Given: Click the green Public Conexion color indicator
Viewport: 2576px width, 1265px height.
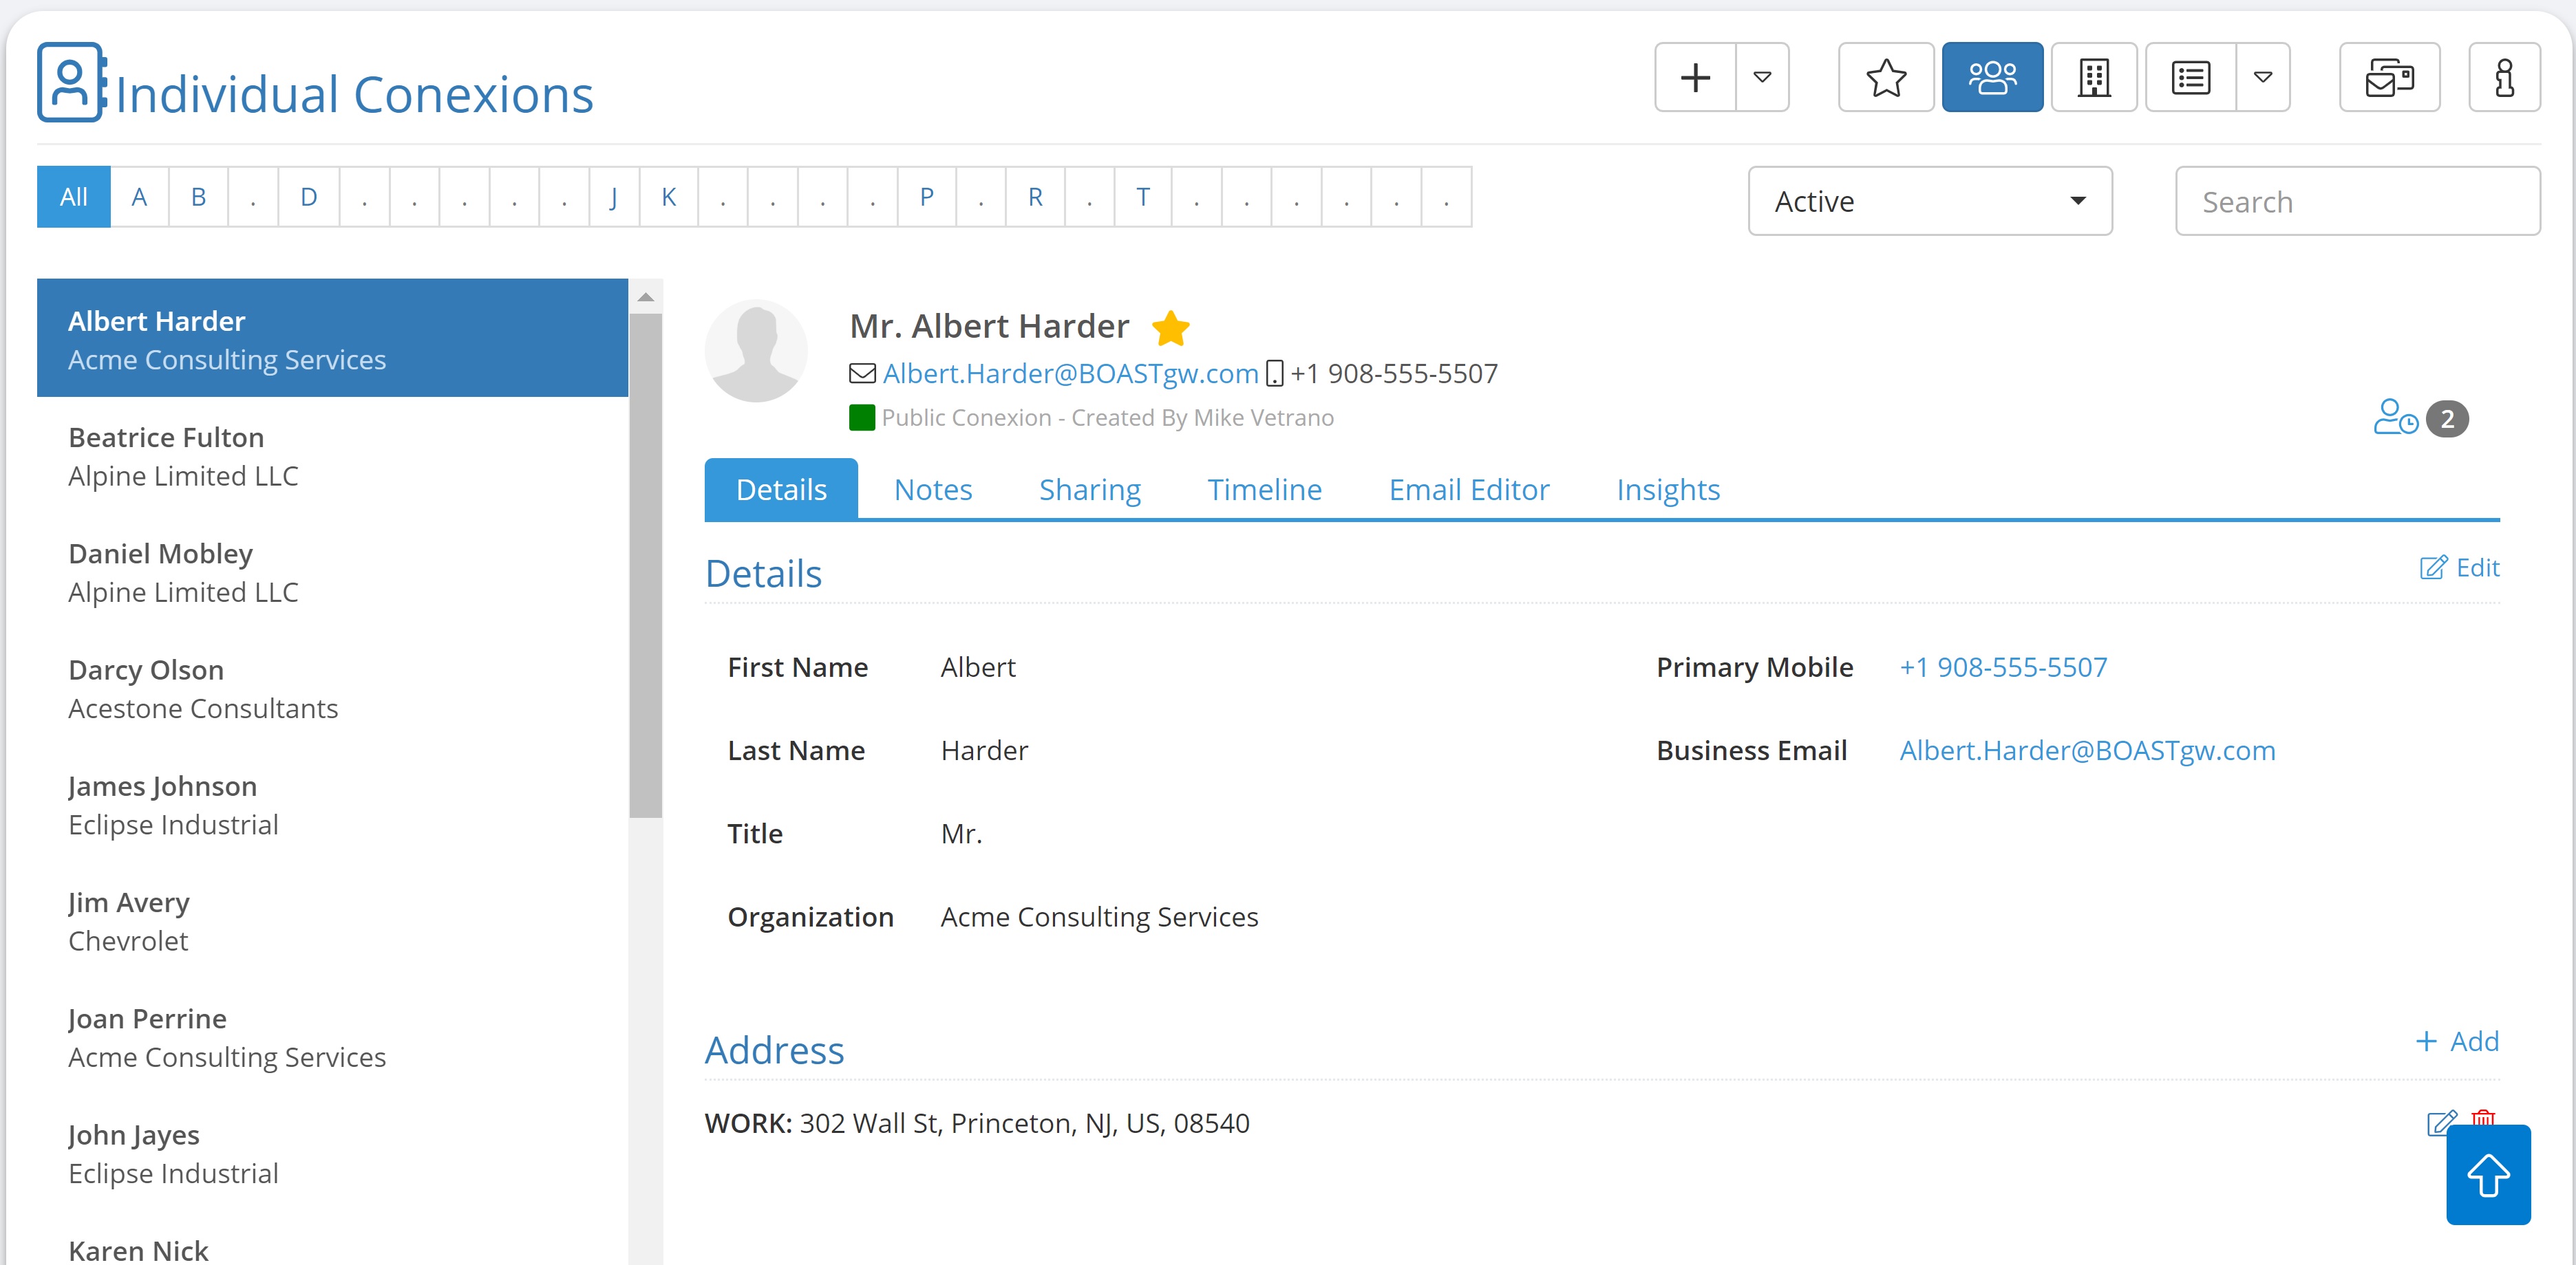Looking at the screenshot, I should pos(862,418).
